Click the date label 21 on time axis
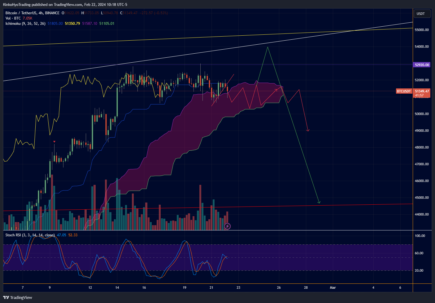Viewport: 435px width, 303px height. pyautogui.click(x=211, y=287)
